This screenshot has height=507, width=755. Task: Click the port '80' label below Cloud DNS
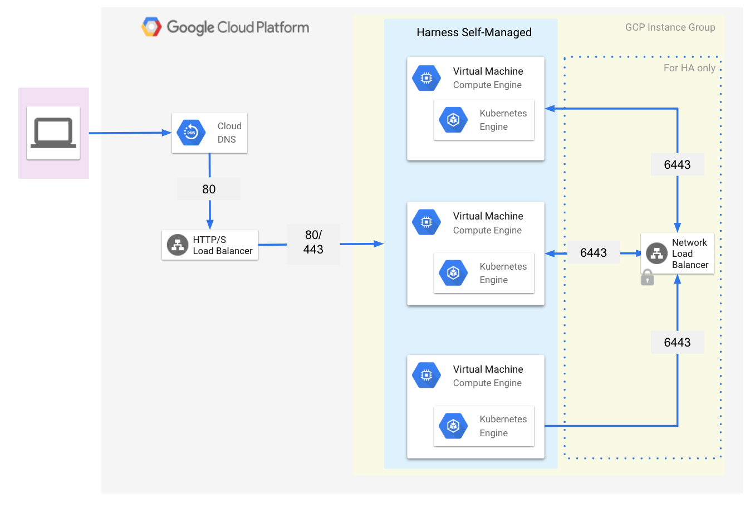coord(209,189)
